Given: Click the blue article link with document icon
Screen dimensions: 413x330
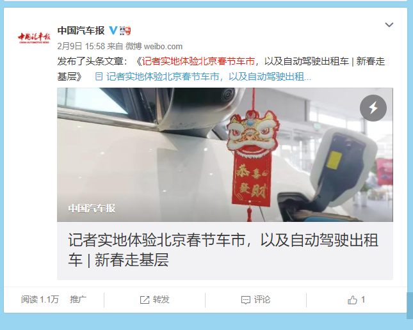Looking at the screenshot, I should coord(209,77).
